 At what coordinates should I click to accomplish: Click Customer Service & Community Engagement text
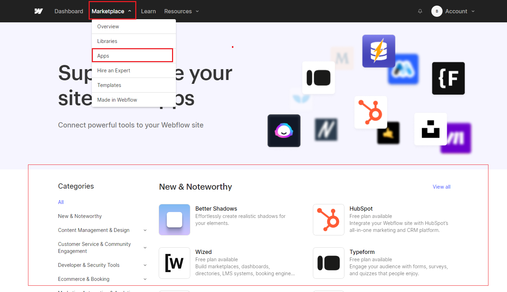click(95, 248)
